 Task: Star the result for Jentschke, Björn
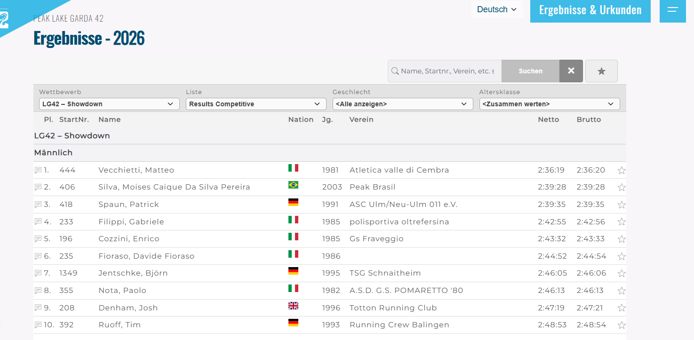pyautogui.click(x=621, y=273)
